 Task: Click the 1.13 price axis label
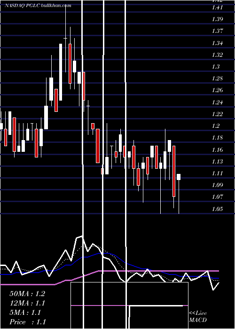pyautogui.click(x=217, y=161)
